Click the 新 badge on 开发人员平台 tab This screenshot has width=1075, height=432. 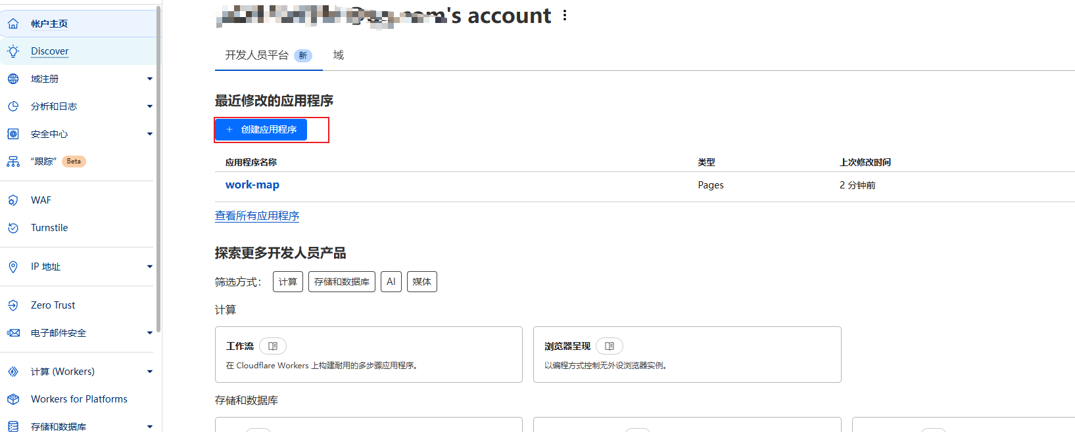click(303, 56)
